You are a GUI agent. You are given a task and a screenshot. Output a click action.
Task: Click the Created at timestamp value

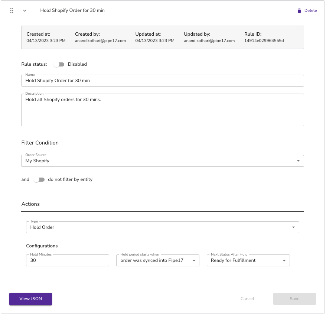tap(46, 40)
